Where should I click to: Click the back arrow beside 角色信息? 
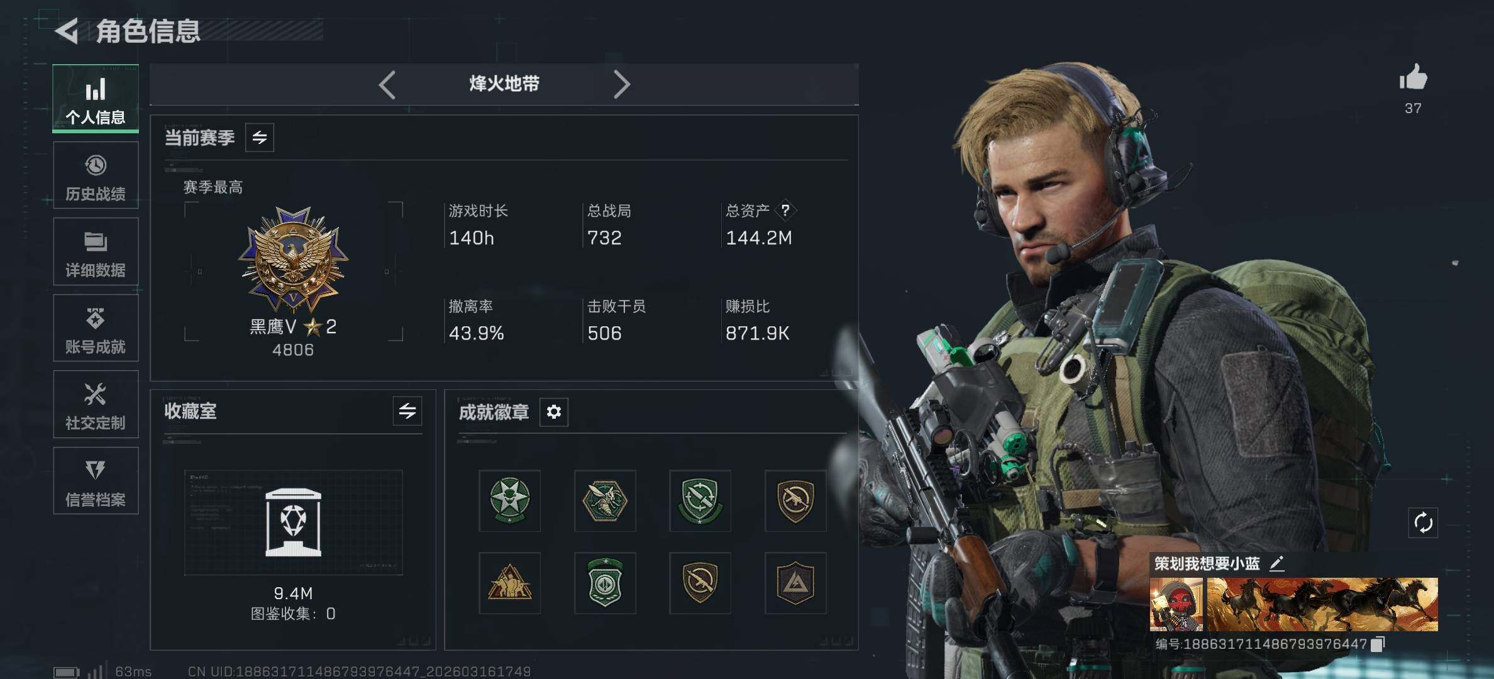tap(67, 30)
